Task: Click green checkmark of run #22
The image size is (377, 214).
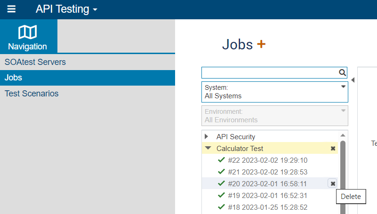Action: pos(221,160)
